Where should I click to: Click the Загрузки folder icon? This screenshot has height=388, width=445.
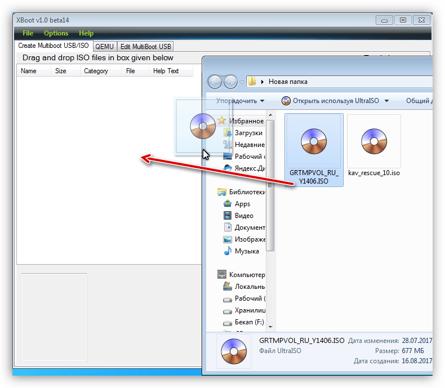click(x=228, y=133)
